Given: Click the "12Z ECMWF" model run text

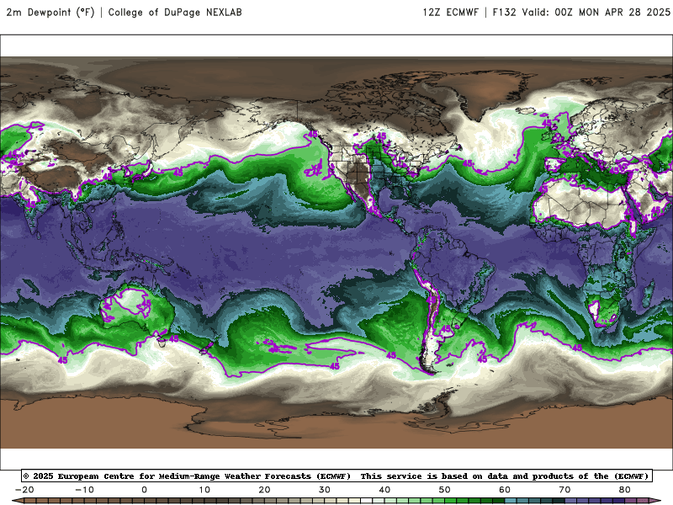Looking at the screenshot, I should (x=451, y=13).
